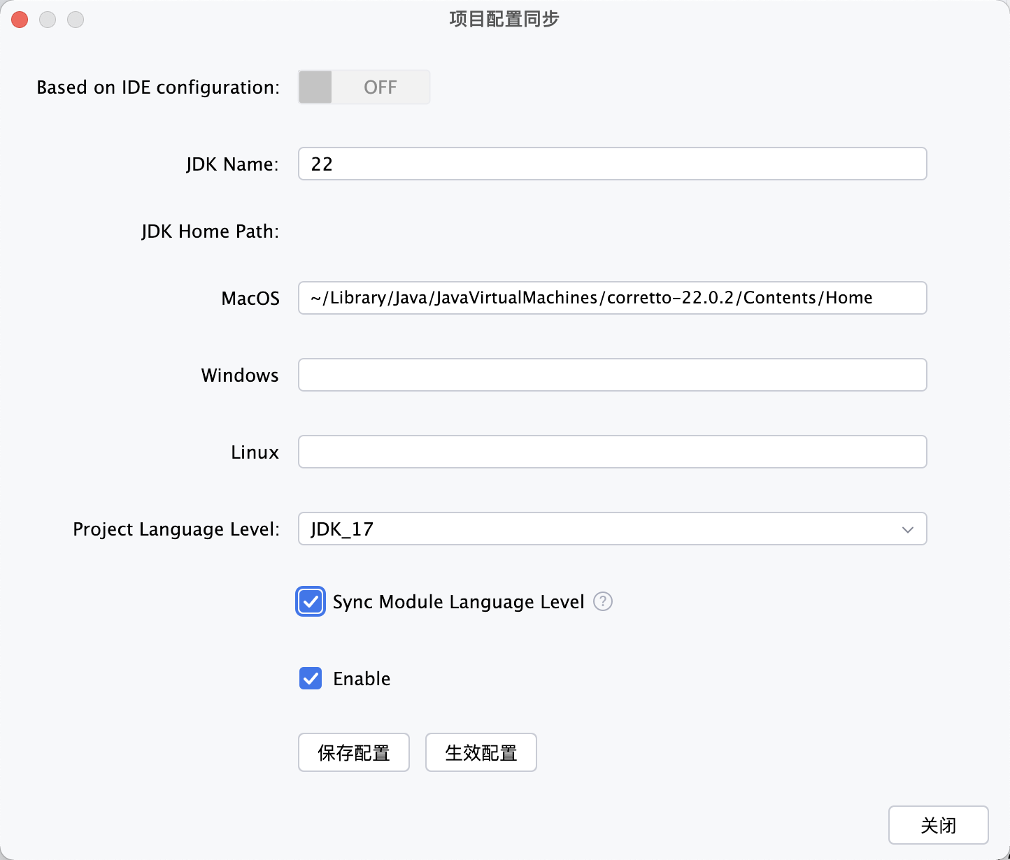Viewport: 1010px width, 860px height.
Task: Click the 生效配置 button to apply configuration
Action: point(481,752)
